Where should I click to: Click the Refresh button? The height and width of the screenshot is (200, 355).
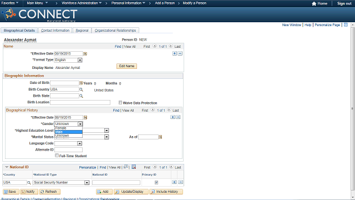pyautogui.click(x=50, y=192)
